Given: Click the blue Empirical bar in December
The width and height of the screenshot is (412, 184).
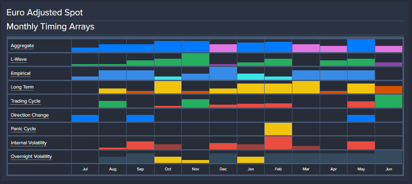Looking at the screenshot, I should click(x=223, y=74).
